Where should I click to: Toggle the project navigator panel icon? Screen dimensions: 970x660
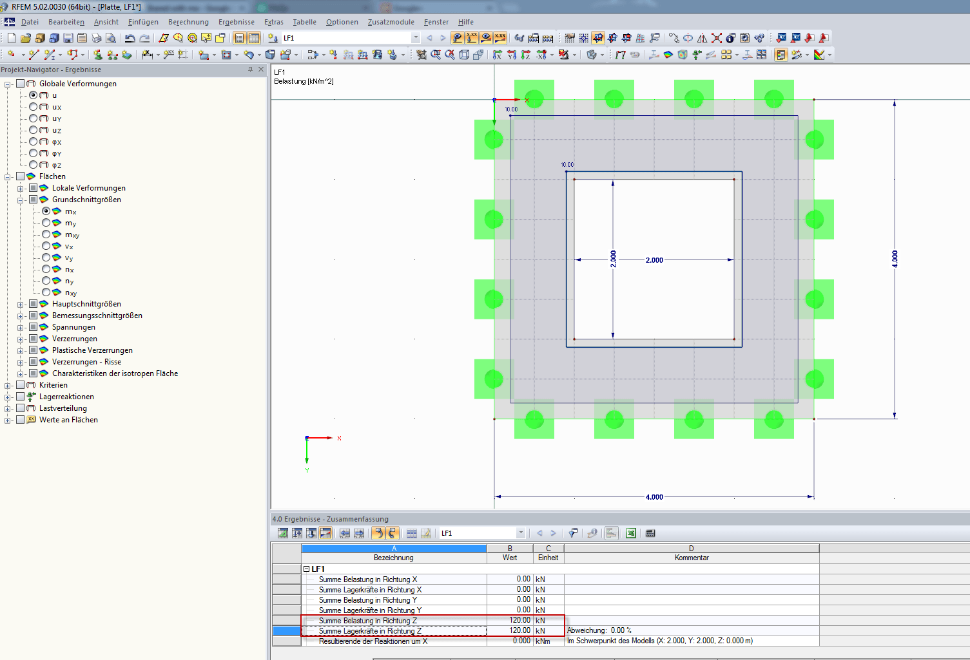point(240,38)
